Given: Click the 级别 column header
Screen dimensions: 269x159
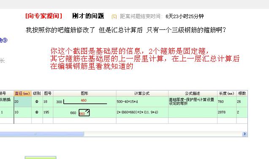Looking at the screenshot, I should pos(37,93).
